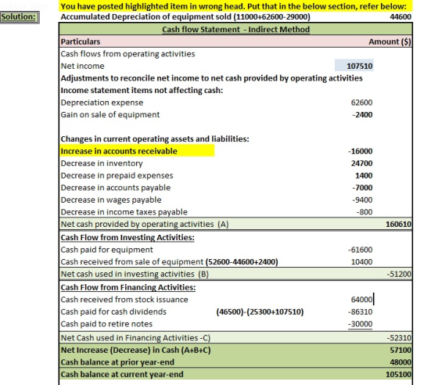Select Income statement items not affecting cash
The image size is (438, 385).
pyautogui.click(x=142, y=90)
